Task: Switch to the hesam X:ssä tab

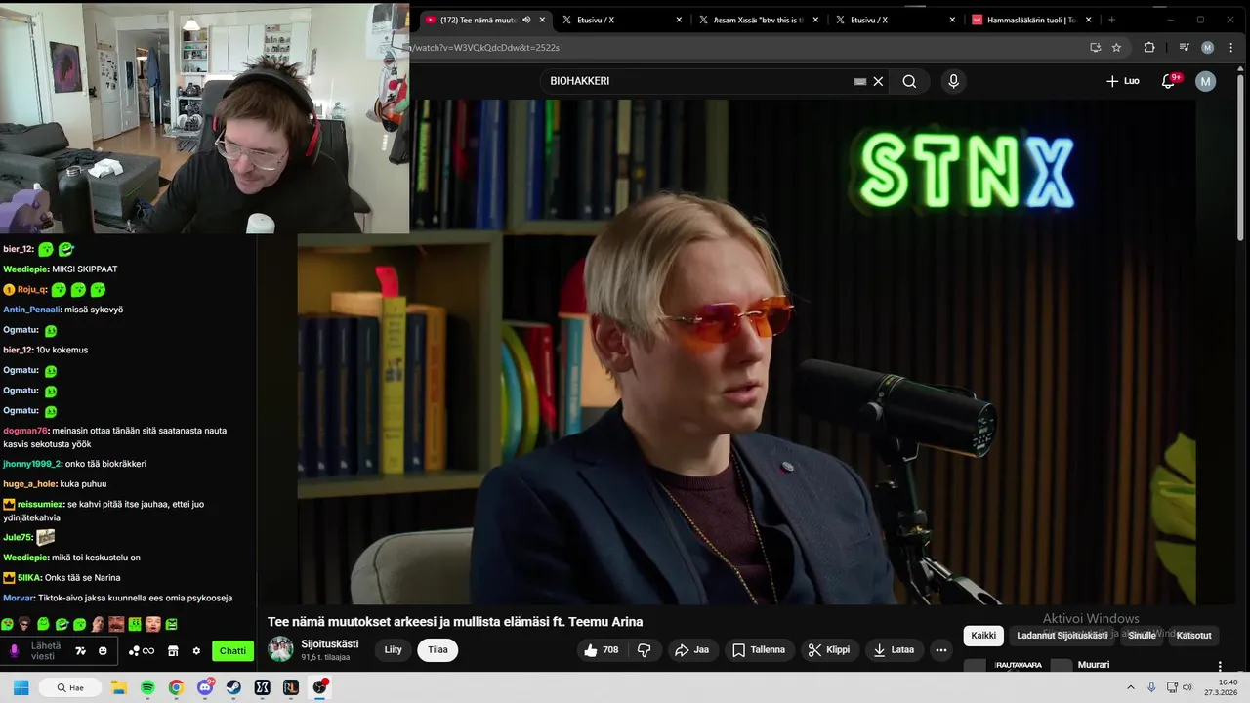Action: point(757,20)
